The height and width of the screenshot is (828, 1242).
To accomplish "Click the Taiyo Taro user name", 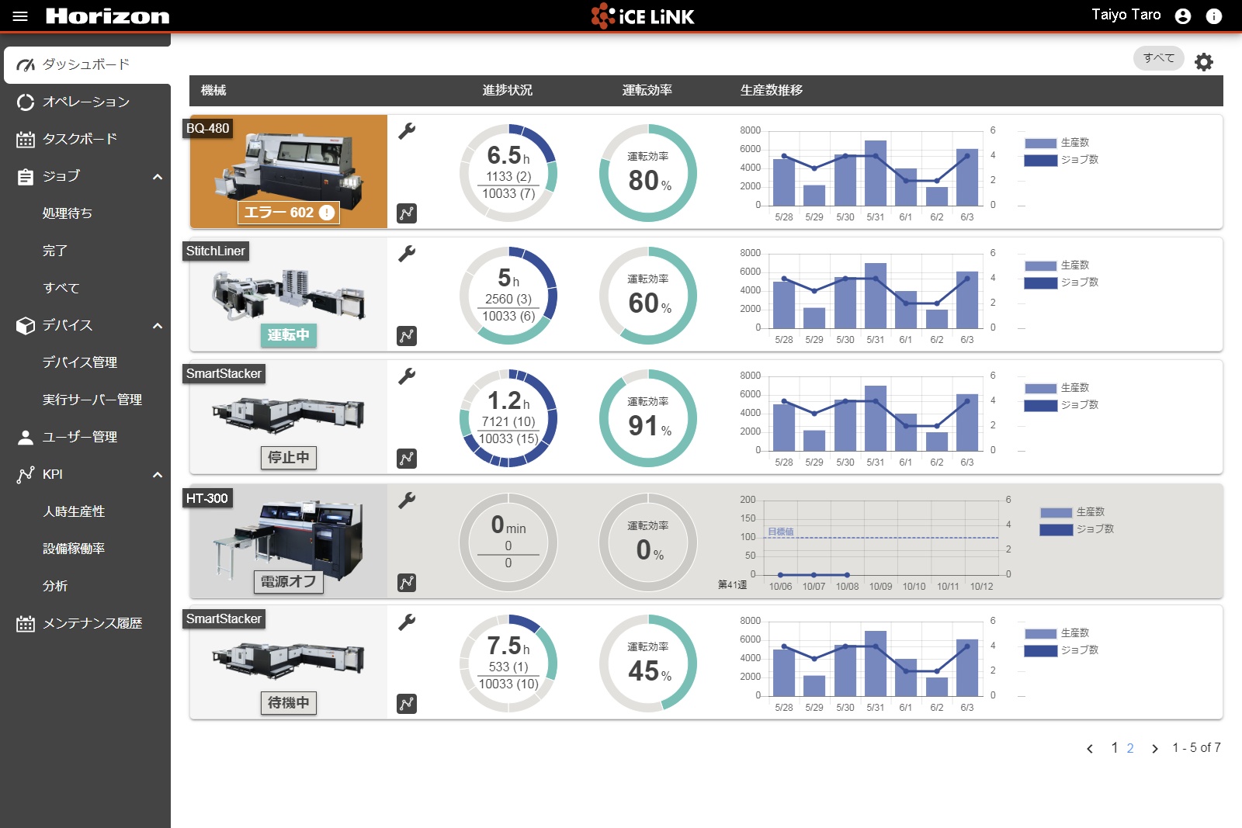I will click(1126, 16).
